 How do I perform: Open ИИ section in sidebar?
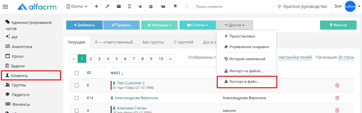pos(11,37)
